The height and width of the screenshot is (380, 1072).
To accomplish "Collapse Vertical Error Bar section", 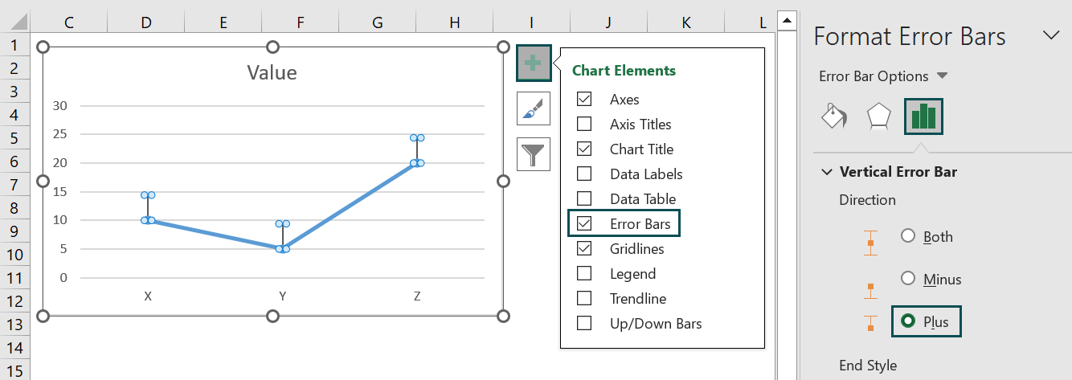I will pos(826,171).
